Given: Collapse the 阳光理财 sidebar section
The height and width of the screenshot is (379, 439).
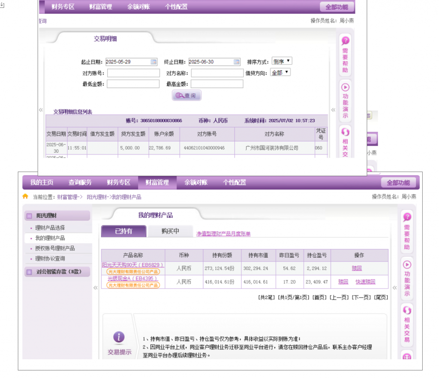Looking at the screenshot, I should click(29, 216).
